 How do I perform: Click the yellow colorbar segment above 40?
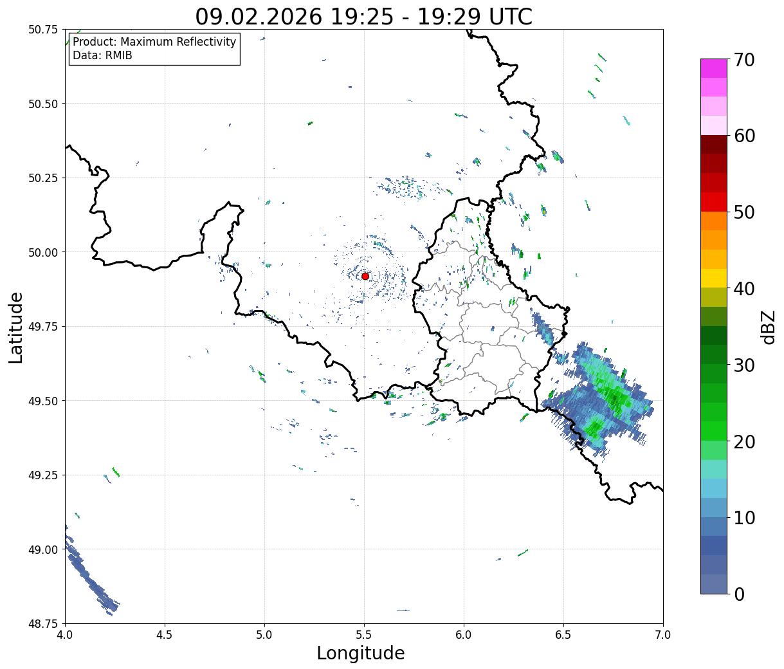pos(714,278)
